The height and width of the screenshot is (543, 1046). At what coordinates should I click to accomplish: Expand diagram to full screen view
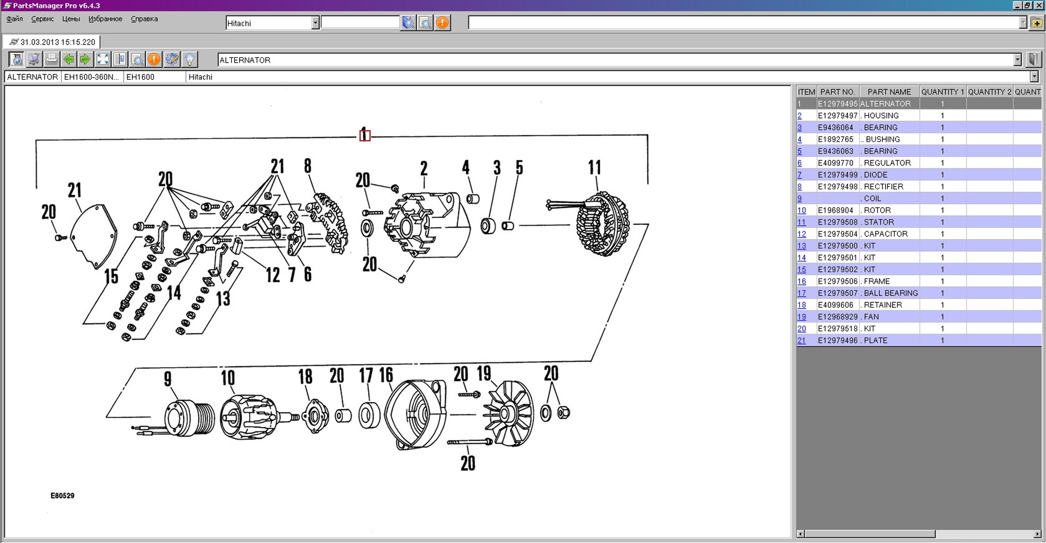103,60
